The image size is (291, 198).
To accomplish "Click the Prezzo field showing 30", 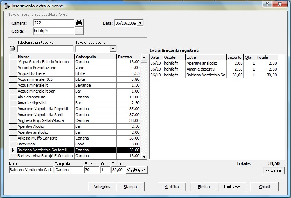I will tap(92, 170).
